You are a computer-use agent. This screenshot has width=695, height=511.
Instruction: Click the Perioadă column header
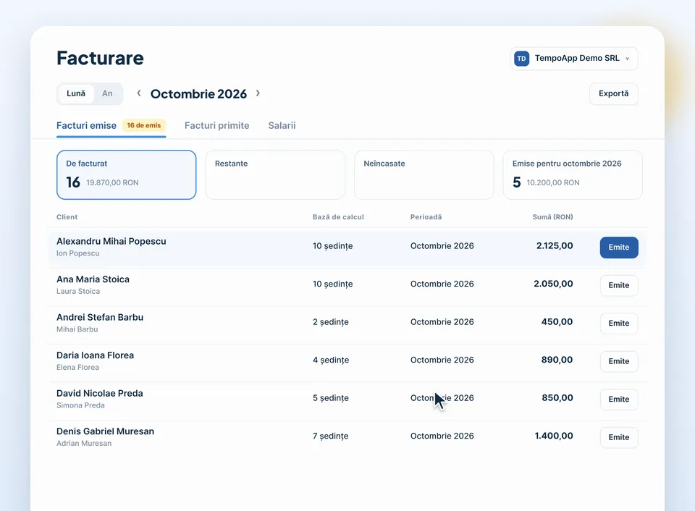point(426,217)
